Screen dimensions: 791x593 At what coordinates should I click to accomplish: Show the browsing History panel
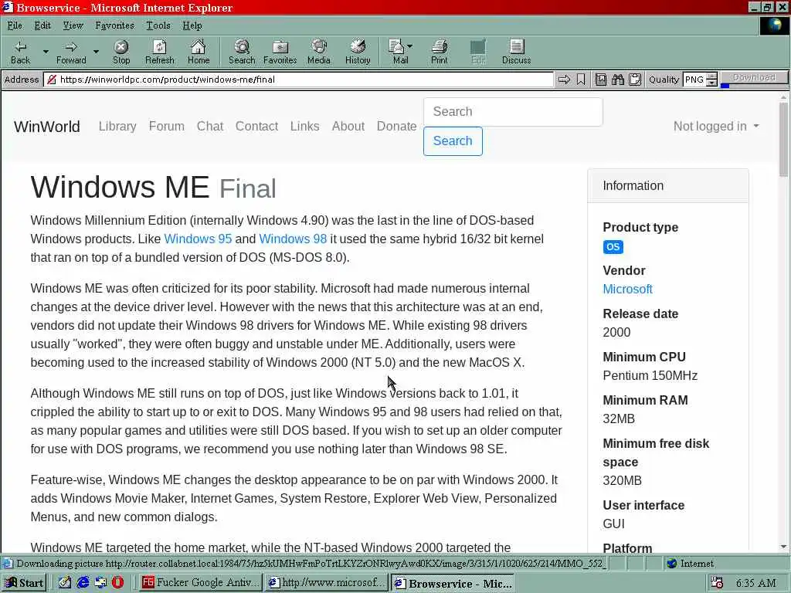tap(358, 52)
